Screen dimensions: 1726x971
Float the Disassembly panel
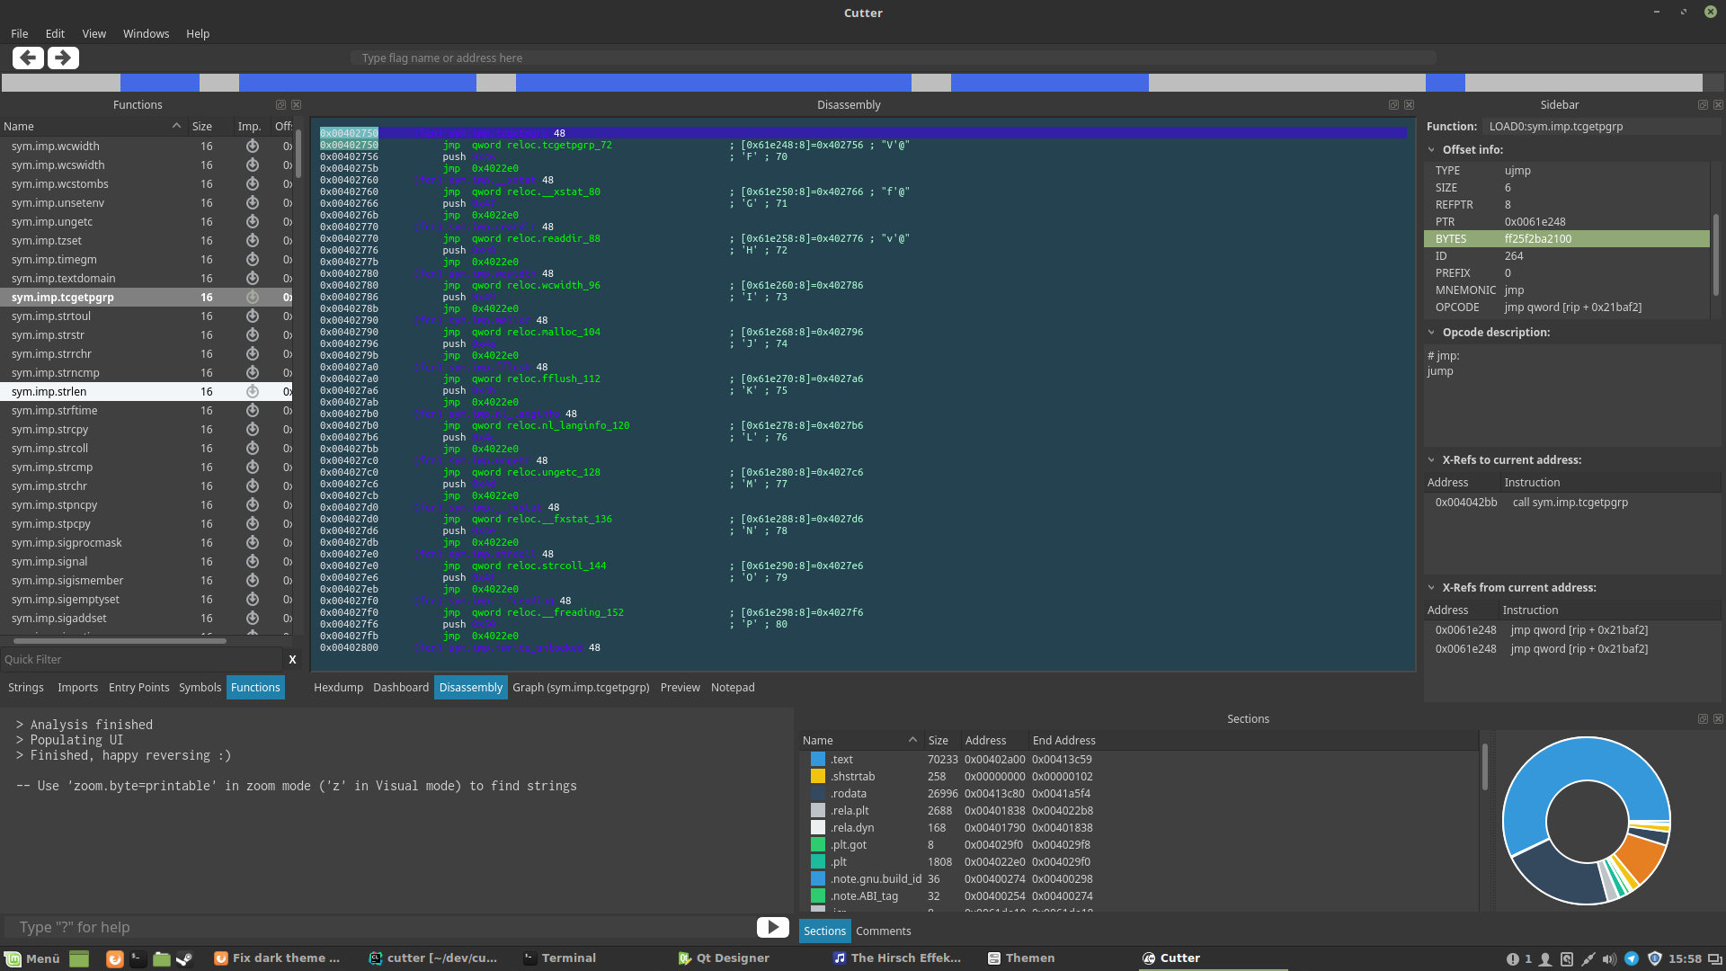click(x=1393, y=105)
